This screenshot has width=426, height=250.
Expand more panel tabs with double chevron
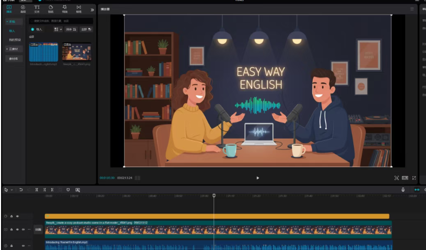92,9
